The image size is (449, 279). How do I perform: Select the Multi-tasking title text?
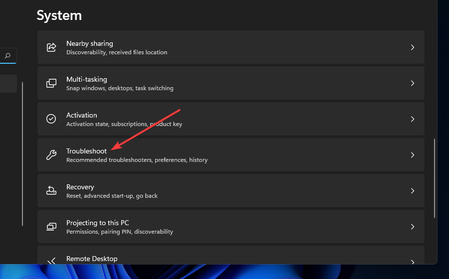(86, 79)
